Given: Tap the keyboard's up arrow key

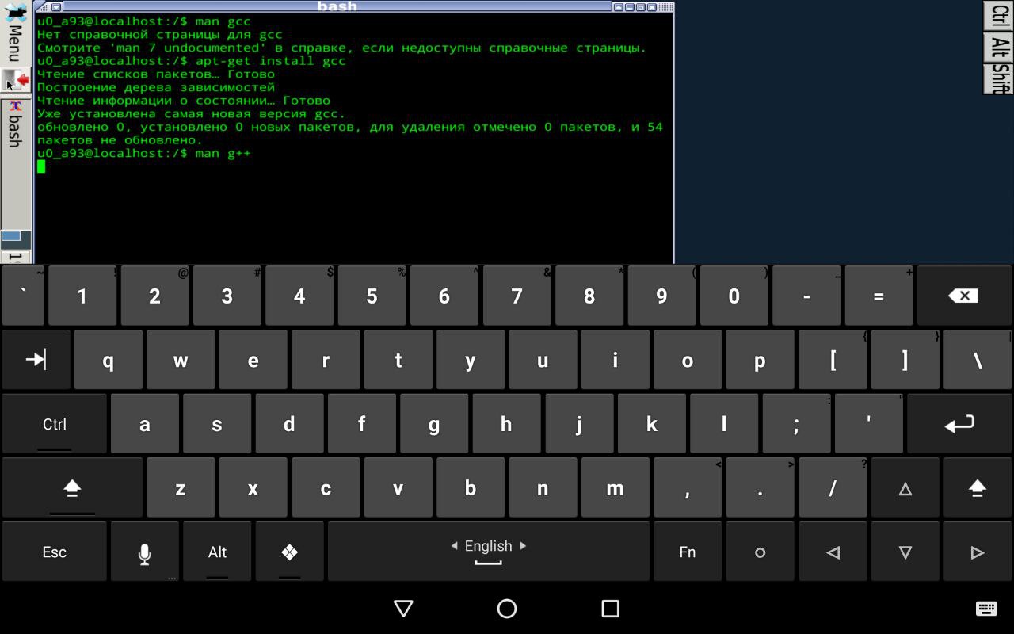Looking at the screenshot, I should pos(905,488).
